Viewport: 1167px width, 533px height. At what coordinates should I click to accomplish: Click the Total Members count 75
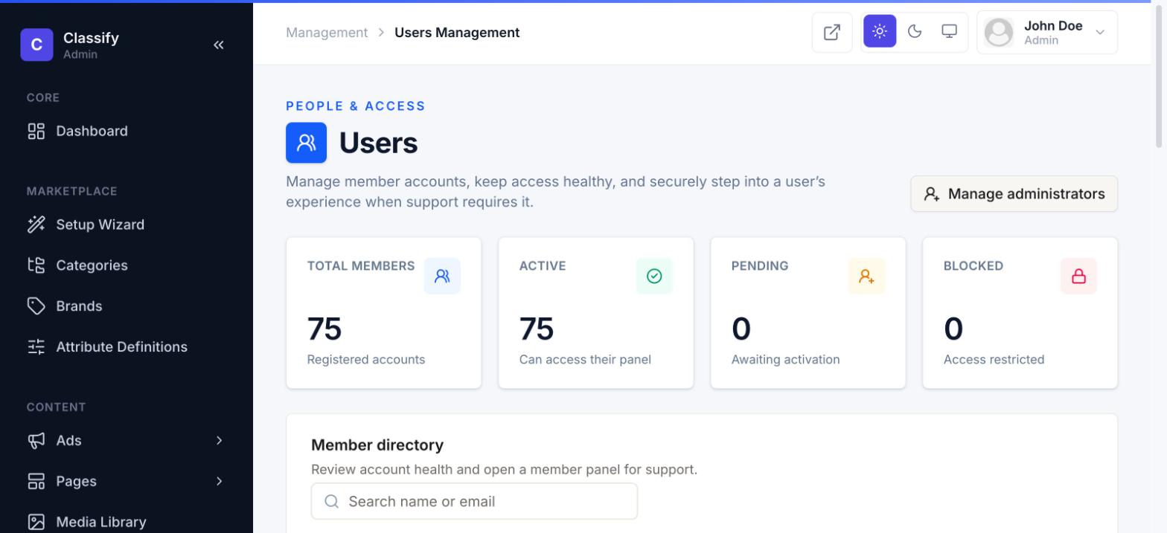[x=324, y=329]
